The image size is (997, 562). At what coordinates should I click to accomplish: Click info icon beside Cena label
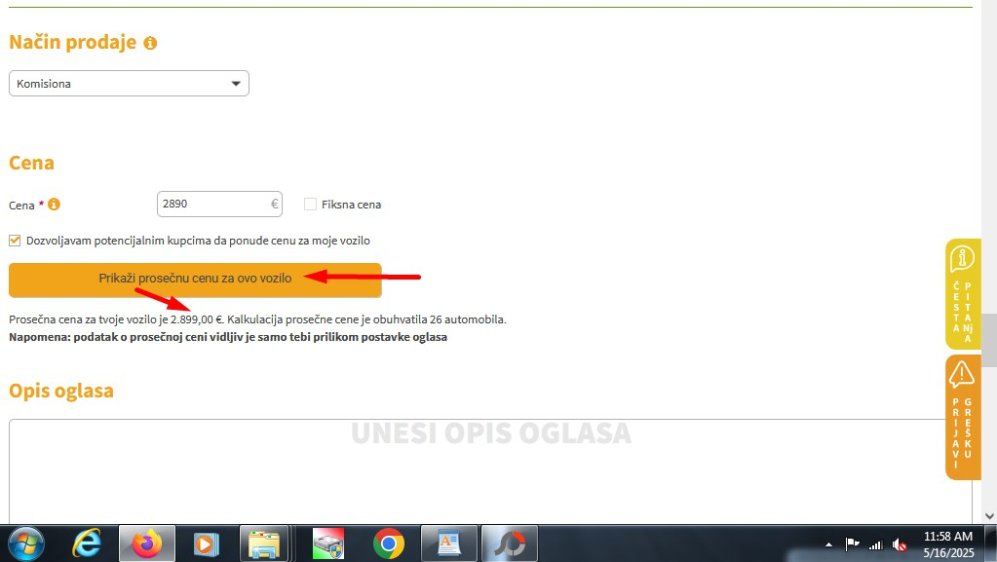click(x=54, y=205)
